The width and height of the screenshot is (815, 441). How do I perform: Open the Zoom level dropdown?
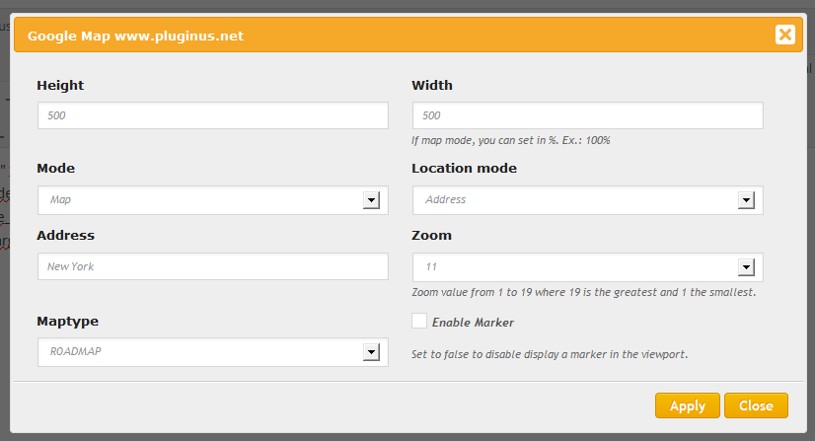click(587, 266)
